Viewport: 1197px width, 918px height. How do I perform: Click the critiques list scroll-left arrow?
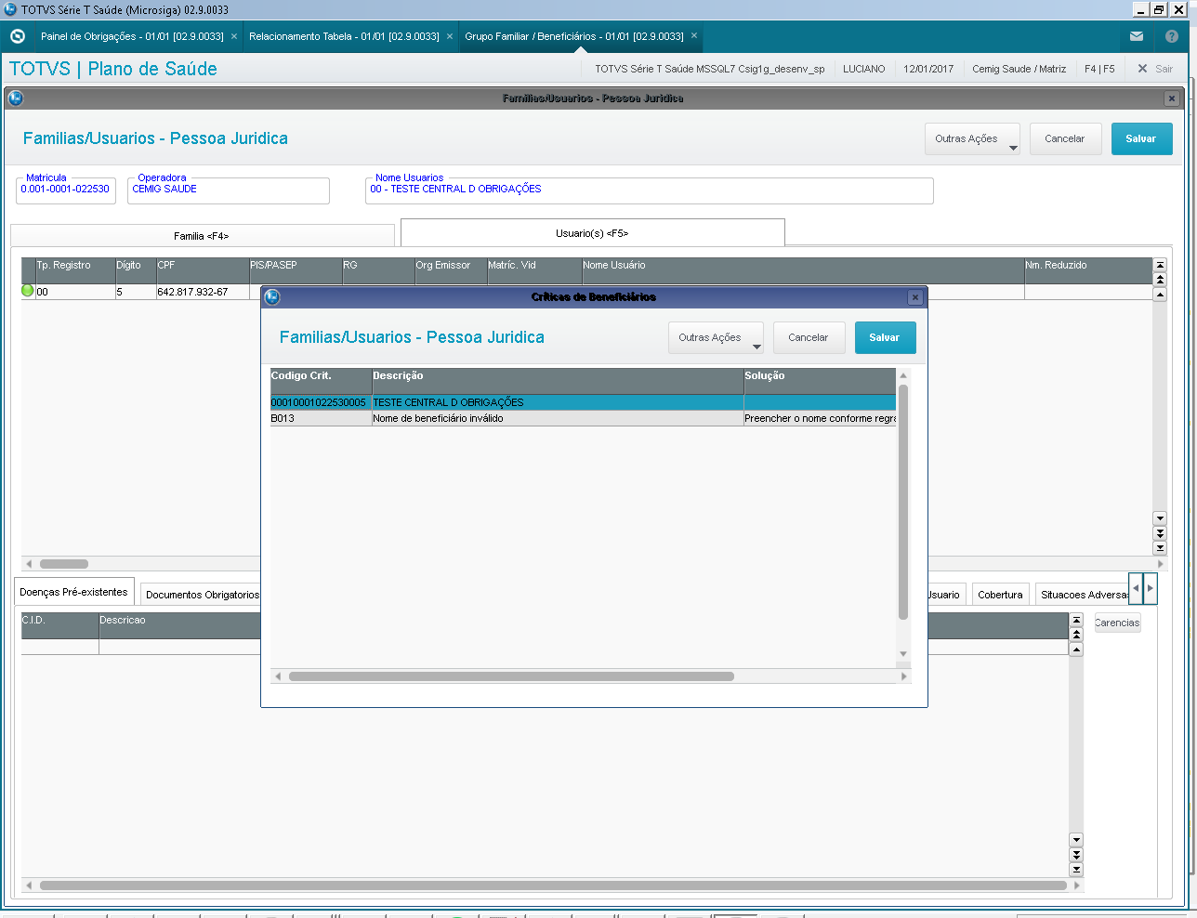[x=277, y=676]
